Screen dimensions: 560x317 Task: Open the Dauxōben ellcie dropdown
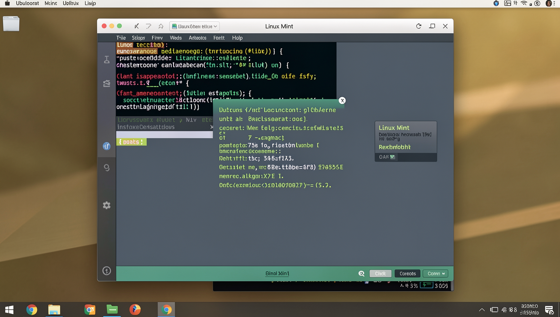[x=195, y=26]
